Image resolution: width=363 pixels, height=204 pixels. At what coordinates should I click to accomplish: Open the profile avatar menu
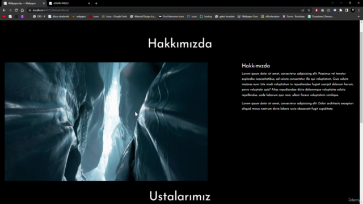353,10
